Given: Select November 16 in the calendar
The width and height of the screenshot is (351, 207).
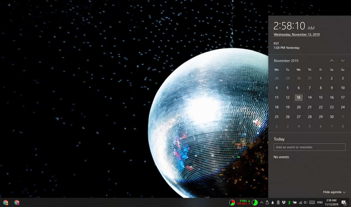Looking at the screenshot, I should click(x=332, y=98).
